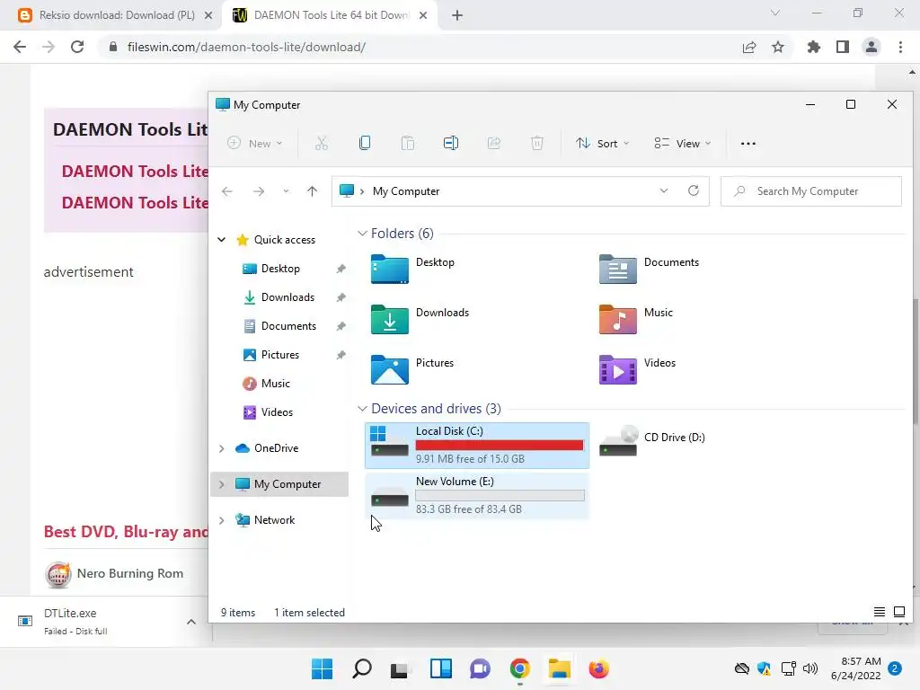Click the Rename icon in Explorer toolbar
This screenshot has height=690, width=920.
[x=451, y=143]
